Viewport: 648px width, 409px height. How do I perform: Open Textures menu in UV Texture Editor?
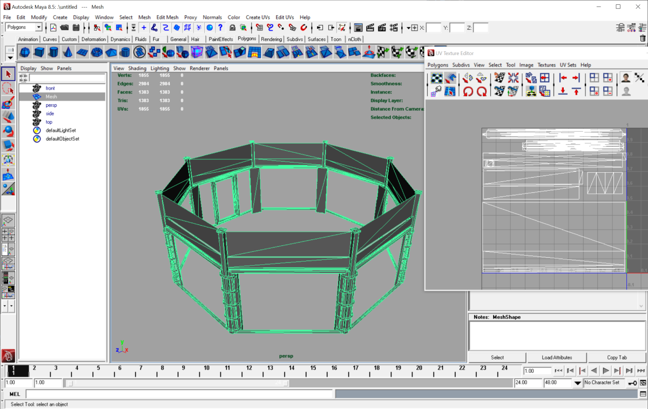point(546,65)
